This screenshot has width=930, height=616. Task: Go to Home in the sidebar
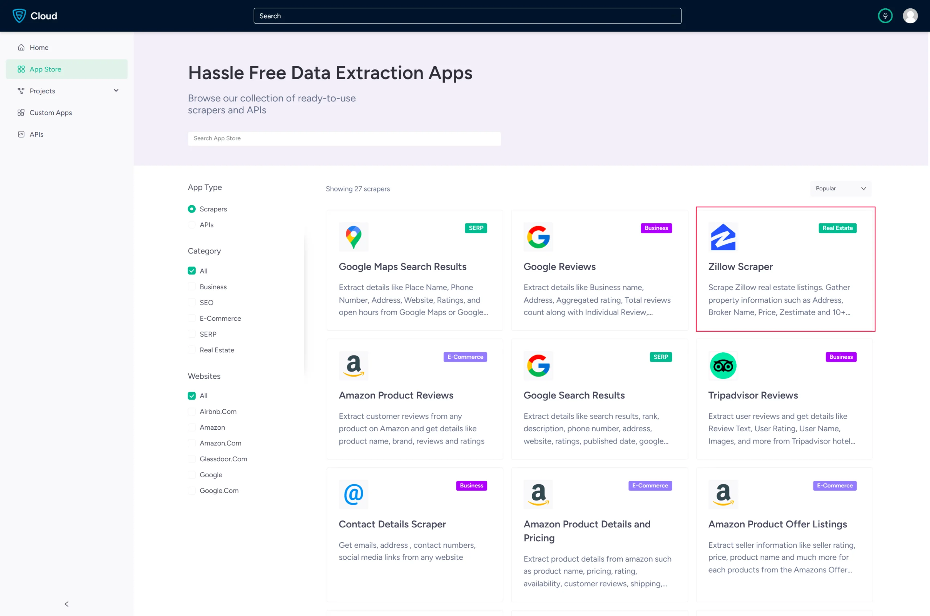click(67, 48)
